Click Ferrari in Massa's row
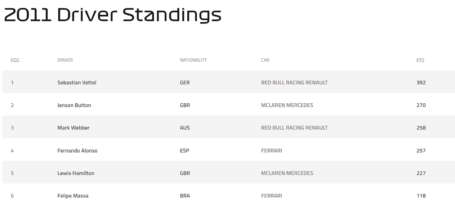455x204 pixels. tap(271, 196)
